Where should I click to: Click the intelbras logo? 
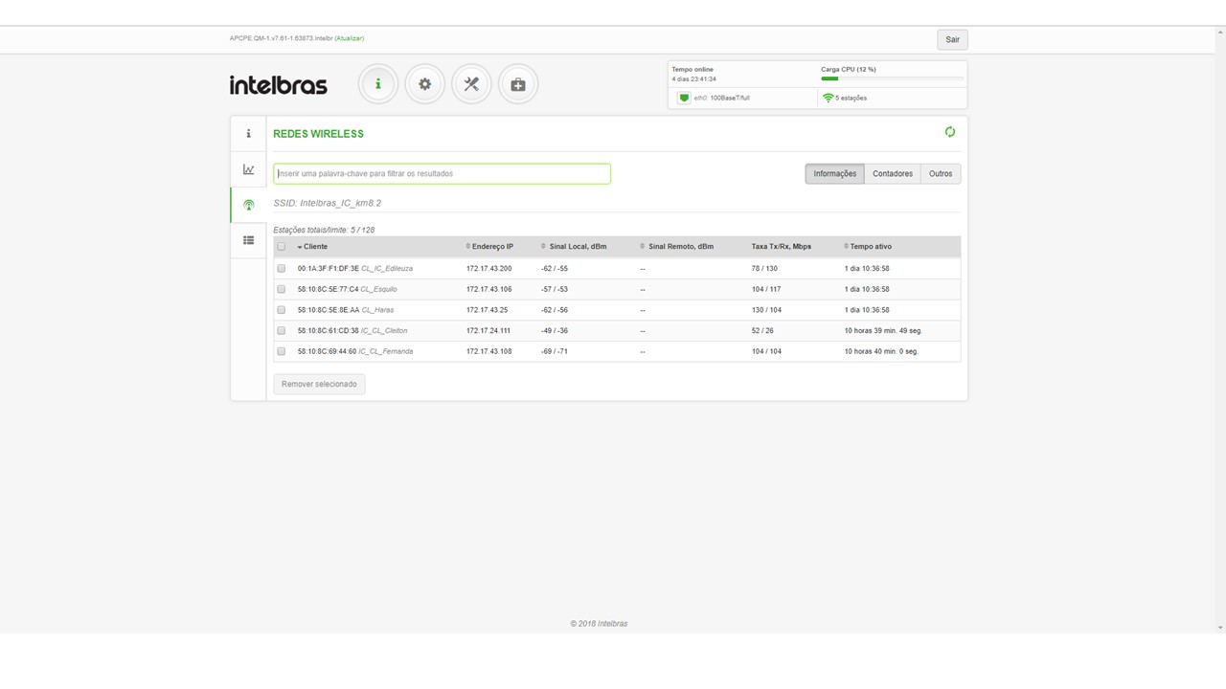tap(278, 84)
